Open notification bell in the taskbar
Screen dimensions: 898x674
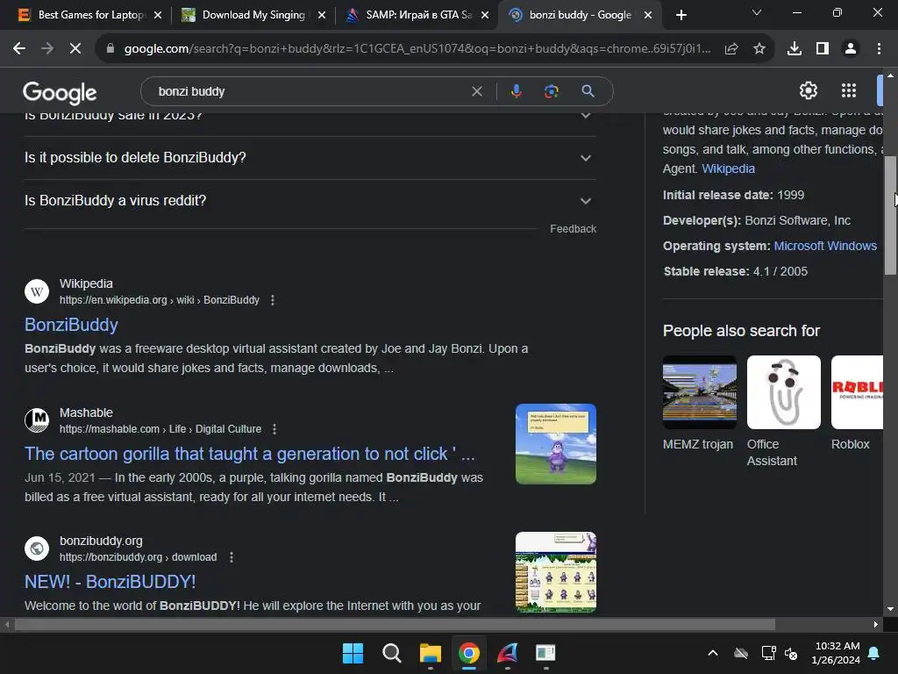[874, 653]
